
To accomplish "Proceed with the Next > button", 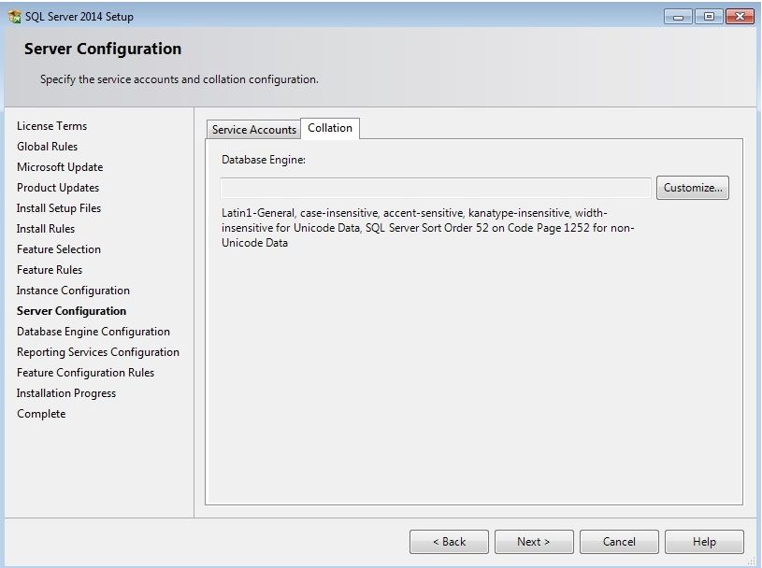I will pyautogui.click(x=533, y=542).
